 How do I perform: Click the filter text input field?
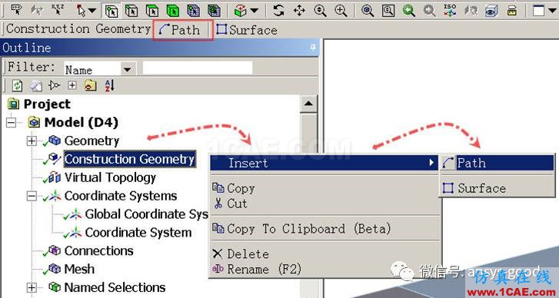(x=198, y=68)
